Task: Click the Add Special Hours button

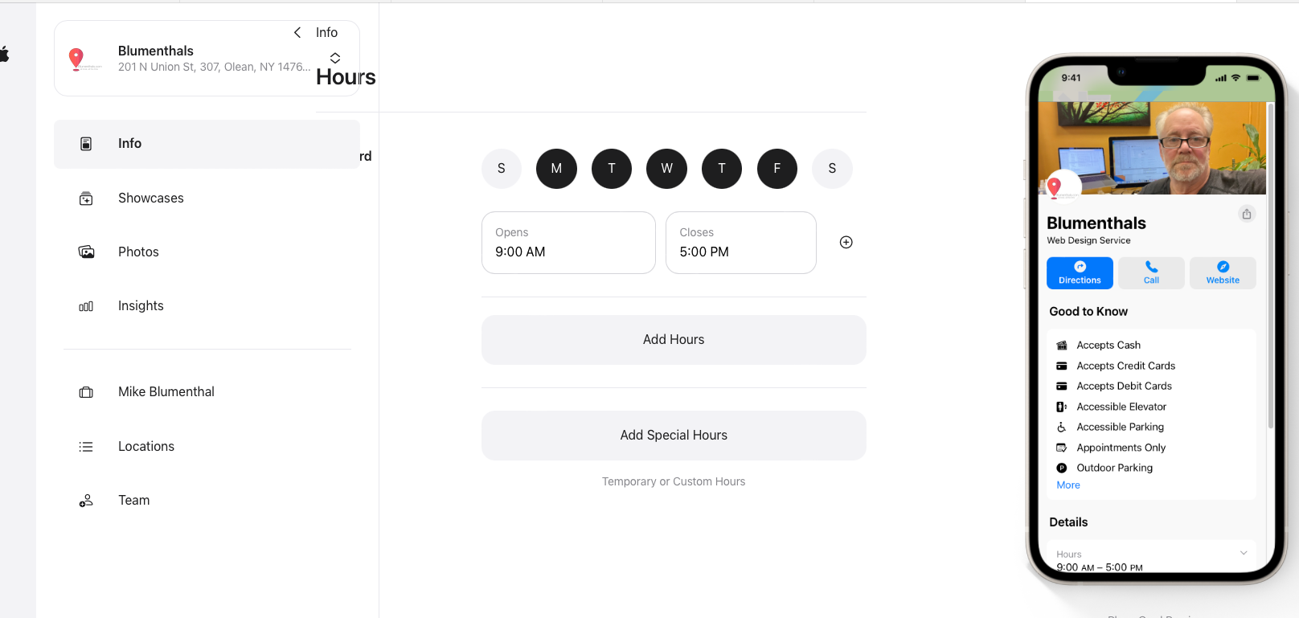Action: [674, 436]
